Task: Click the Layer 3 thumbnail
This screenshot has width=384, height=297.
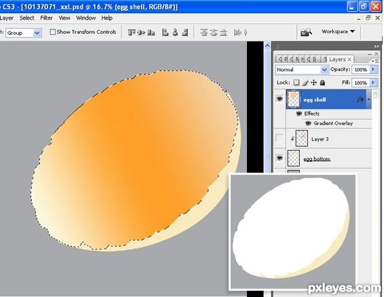Action: 301,139
